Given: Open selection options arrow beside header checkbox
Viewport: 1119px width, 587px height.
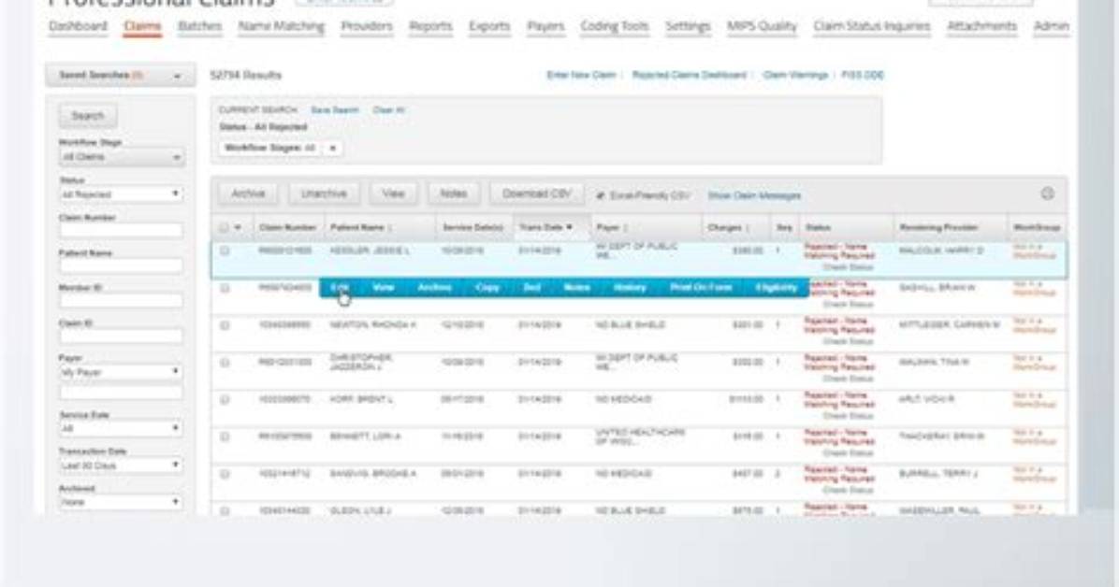Looking at the screenshot, I should (238, 227).
